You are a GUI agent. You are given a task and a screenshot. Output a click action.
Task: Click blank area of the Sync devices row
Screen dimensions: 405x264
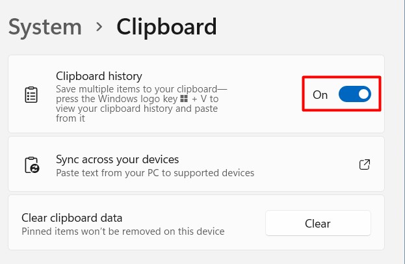point(306,165)
